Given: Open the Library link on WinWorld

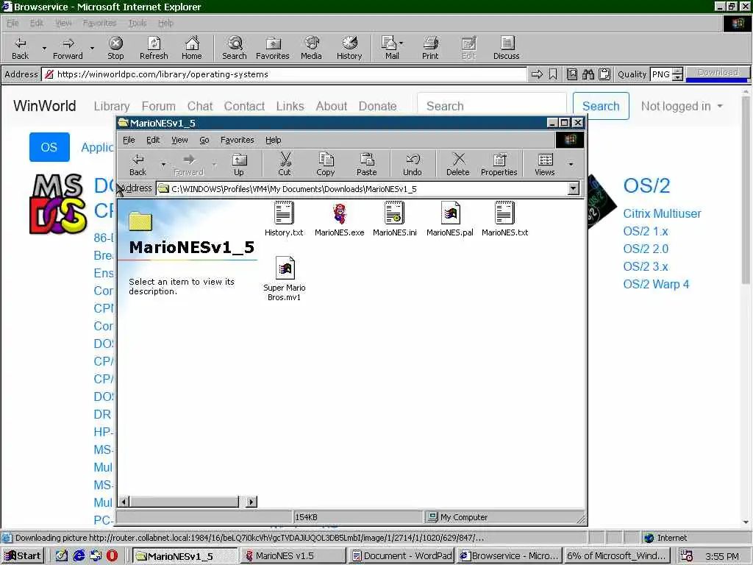Looking at the screenshot, I should 112,106.
